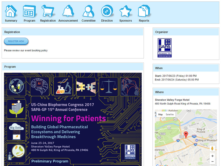Click the Registration shopping cart icon
Image resolution: width=221 pixels, height=166 pixels.
(48, 11)
